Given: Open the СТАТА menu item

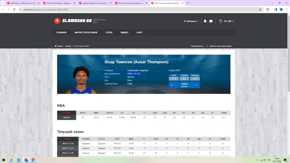Looking at the screenshot, I should click(109, 32).
